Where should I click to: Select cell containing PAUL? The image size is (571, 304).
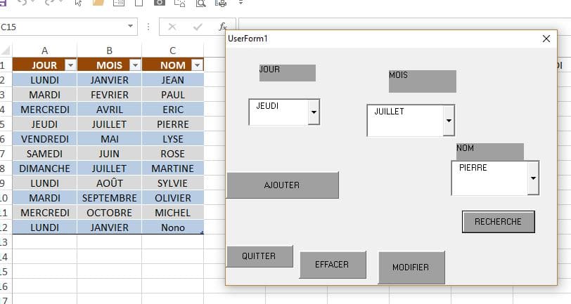[172, 95]
